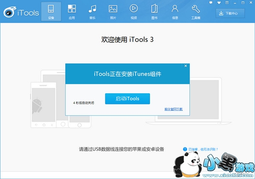Open the skin (shirt) icon in title bar
255x179 pixels.
219,3
